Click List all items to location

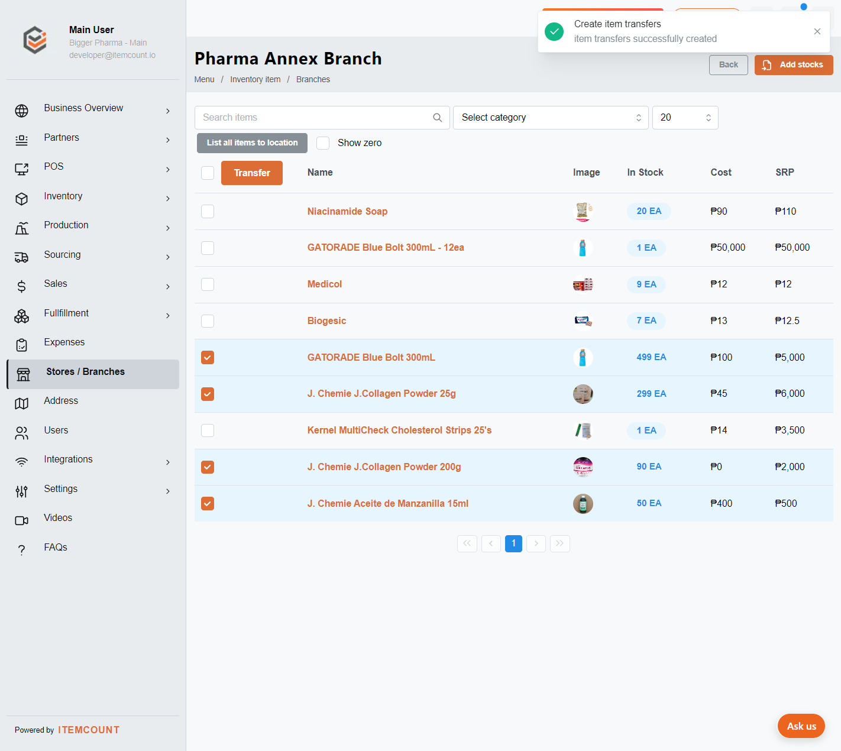click(252, 143)
